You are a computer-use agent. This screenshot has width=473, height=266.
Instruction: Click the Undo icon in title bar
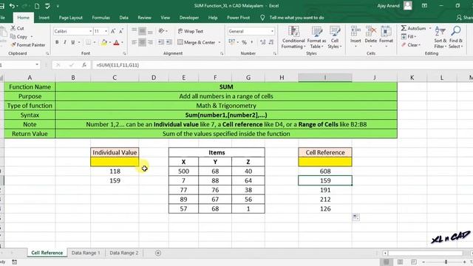pos(12,6)
